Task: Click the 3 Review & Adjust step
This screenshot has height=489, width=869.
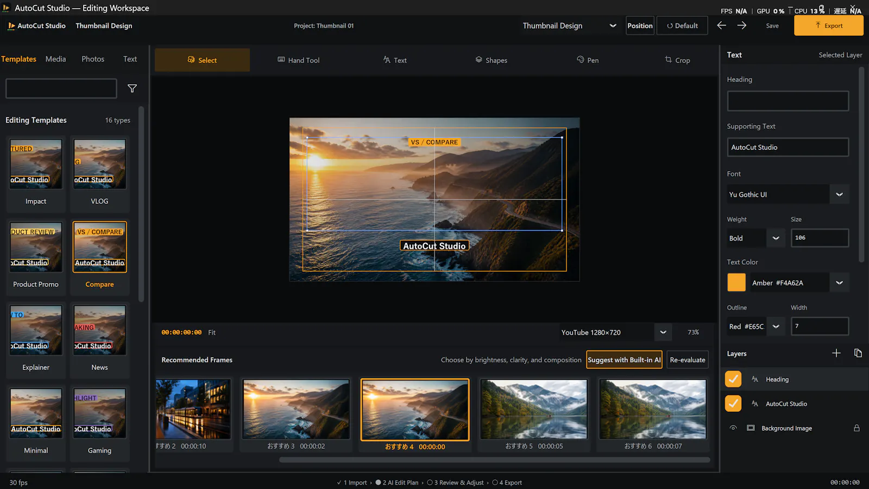Action: point(455,482)
